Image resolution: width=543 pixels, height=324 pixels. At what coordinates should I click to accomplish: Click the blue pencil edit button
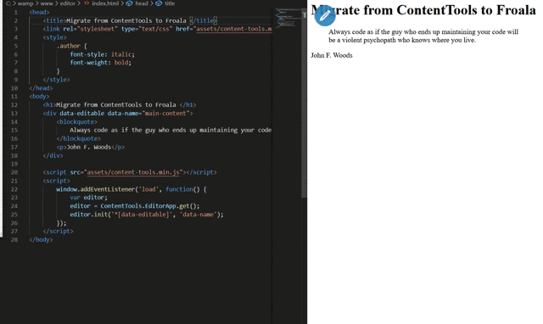coord(325,15)
